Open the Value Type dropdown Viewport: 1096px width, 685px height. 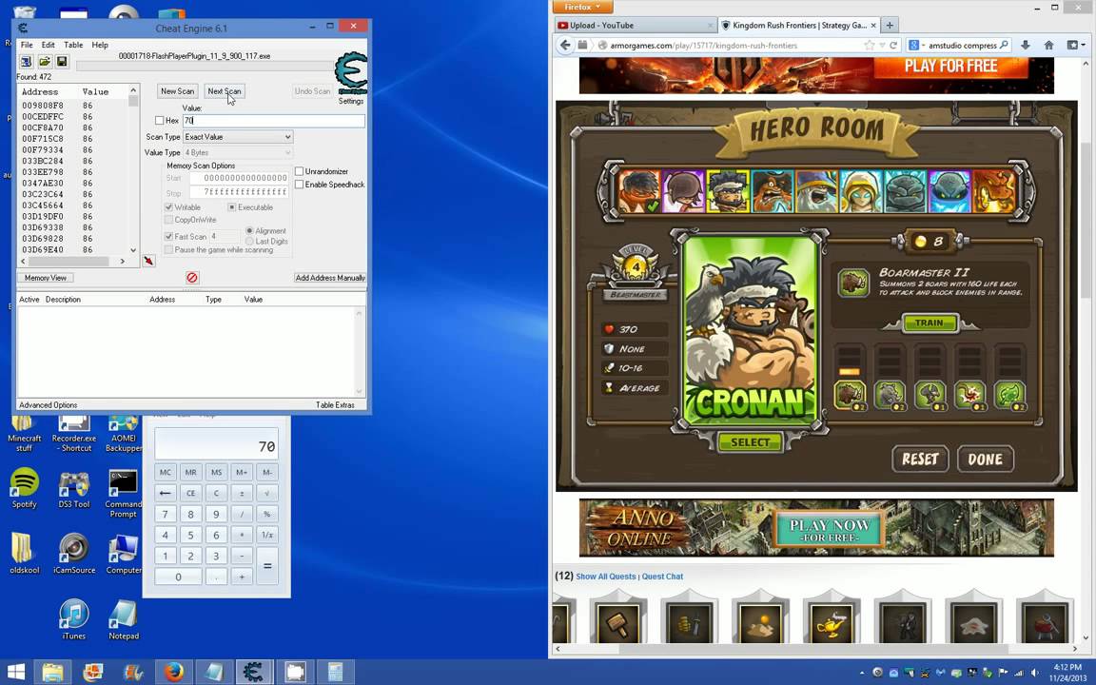pos(238,152)
